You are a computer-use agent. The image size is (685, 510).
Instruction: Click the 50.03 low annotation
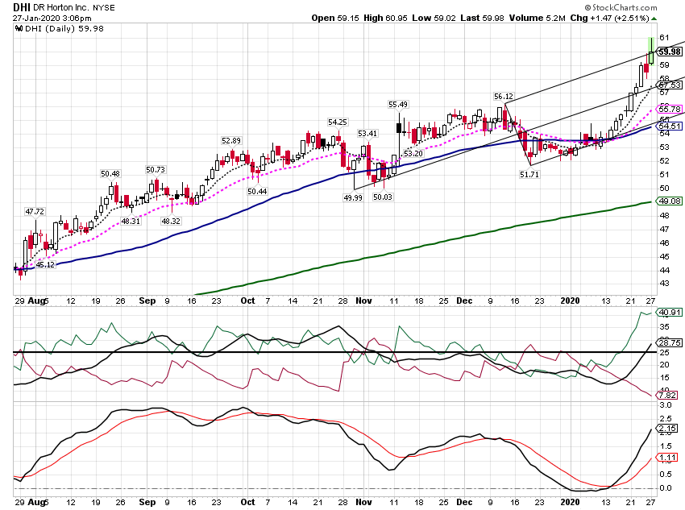click(x=383, y=197)
